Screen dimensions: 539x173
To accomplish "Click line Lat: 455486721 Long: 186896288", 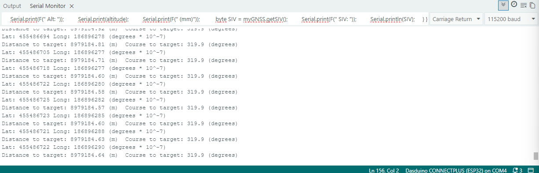I will coord(84,131).
